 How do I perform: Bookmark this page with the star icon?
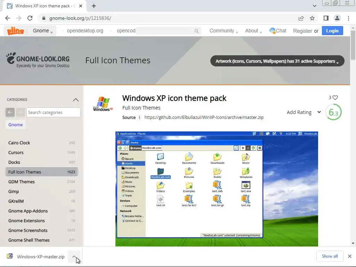coord(312,18)
